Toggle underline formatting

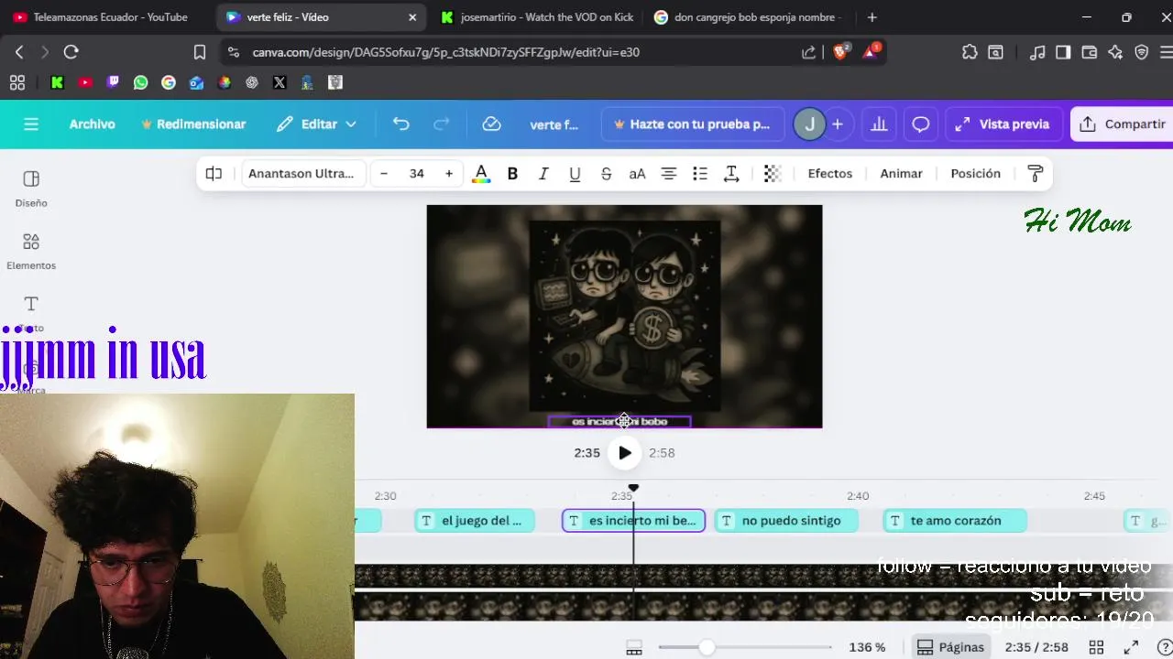click(x=575, y=173)
